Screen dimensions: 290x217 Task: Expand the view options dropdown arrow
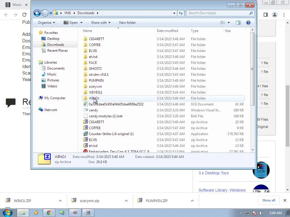[229, 23]
